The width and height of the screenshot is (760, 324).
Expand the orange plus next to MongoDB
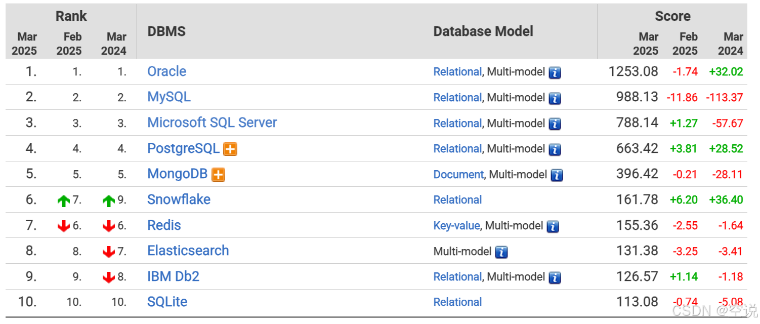pos(218,175)
